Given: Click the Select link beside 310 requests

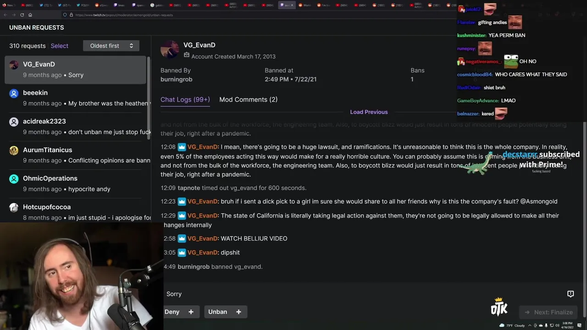Looking at the screenshot, I should pyautogui.click(x=59, y=46).
